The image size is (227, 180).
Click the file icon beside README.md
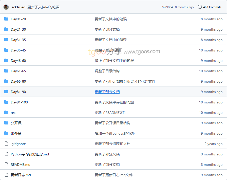point(6,165)
